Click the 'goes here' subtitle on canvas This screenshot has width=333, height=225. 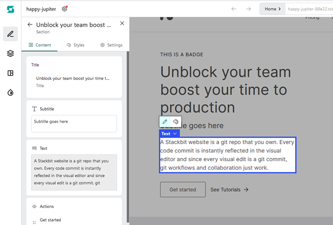coord(206,126)
